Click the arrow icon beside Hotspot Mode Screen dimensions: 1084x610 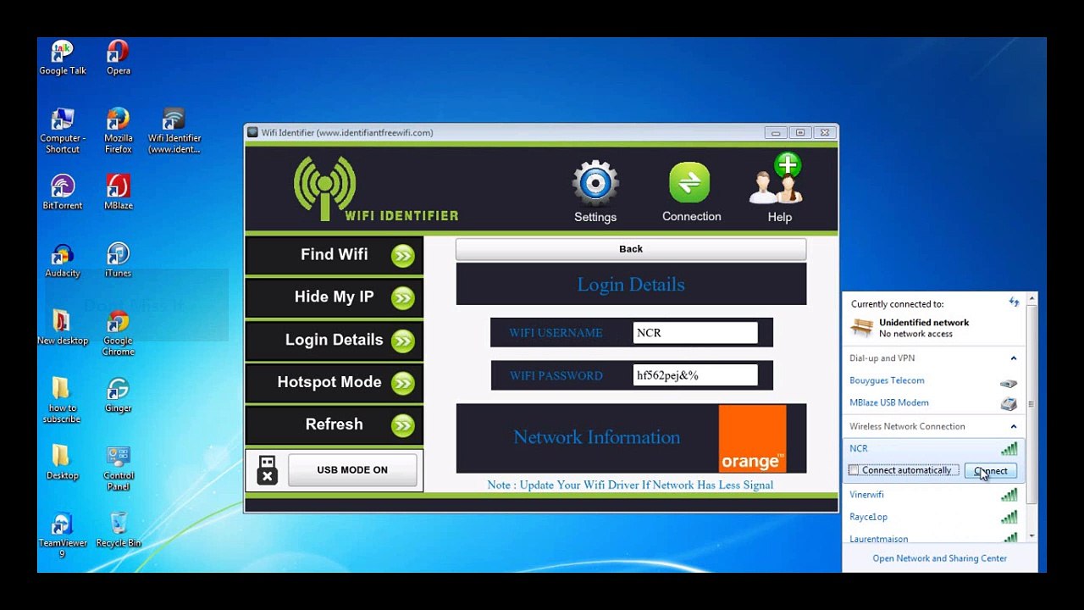pyautogui.click(x=403, y=384)
